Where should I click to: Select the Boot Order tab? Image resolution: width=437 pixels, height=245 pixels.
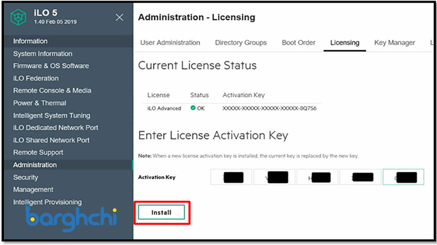coord(298,43)
